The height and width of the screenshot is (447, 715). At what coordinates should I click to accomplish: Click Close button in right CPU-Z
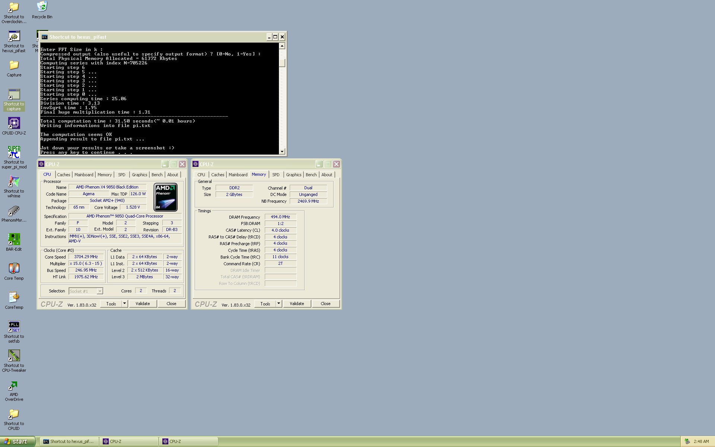325,304
